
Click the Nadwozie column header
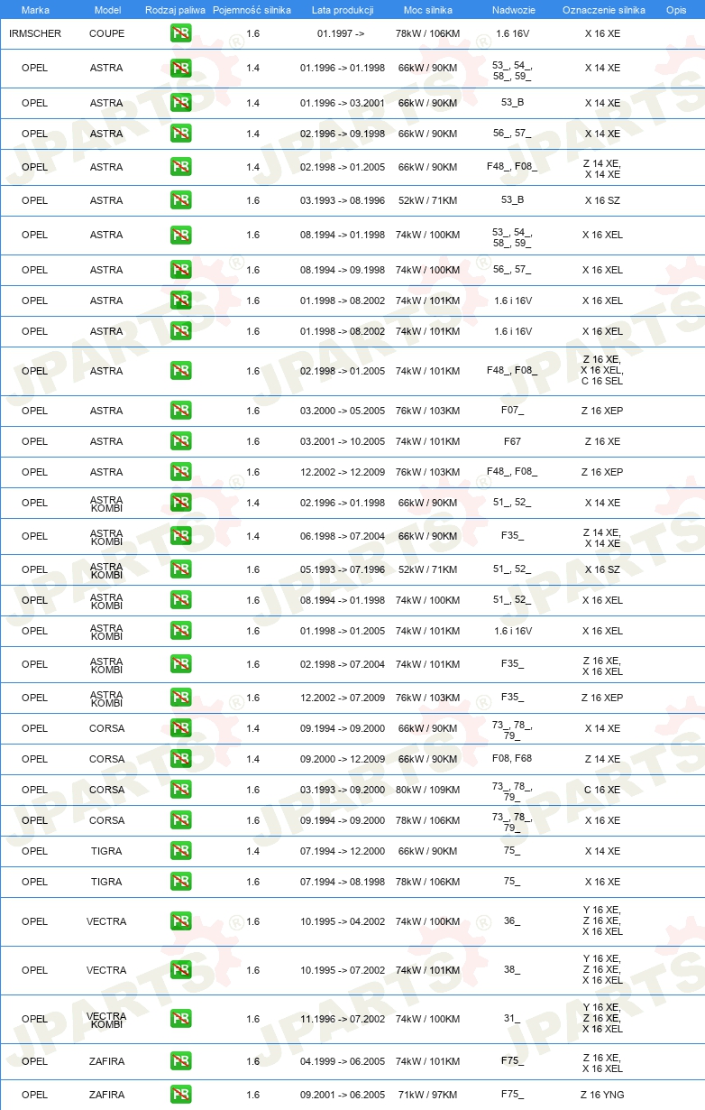click(x=512, y=9)
